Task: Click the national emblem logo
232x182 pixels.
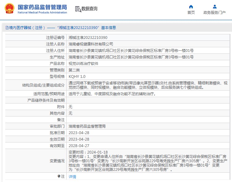Action: point(9,9)
